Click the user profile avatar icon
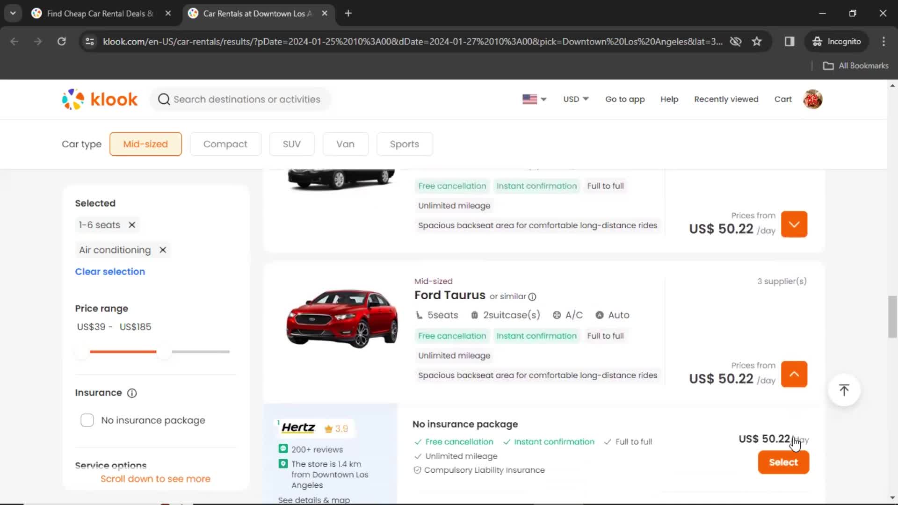Viewport: 898px width, 505px height. (813, 99)
